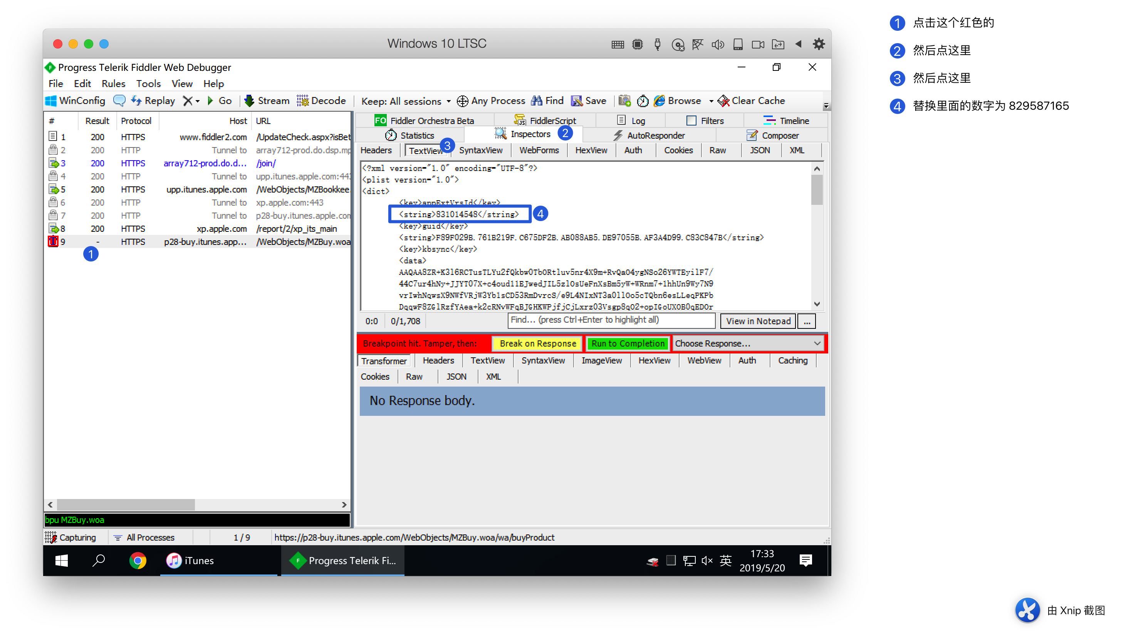The width and height of the screenshot is (1121, 633).
Task: Select session 9 with the red breakpoint icon
Action: (198, 241)
